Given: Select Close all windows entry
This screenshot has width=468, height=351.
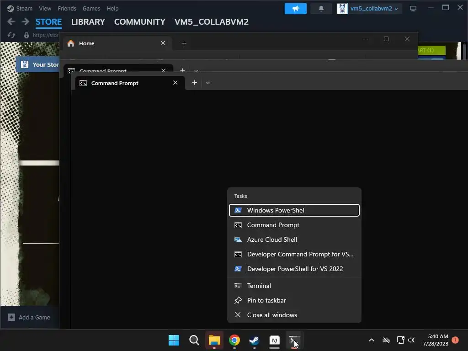Looking at the screenshot, I should click(294, 315).
